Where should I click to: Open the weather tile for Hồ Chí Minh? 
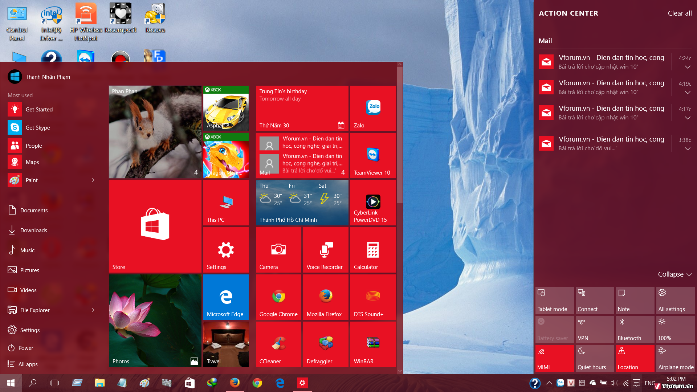[x=302, y=203]
